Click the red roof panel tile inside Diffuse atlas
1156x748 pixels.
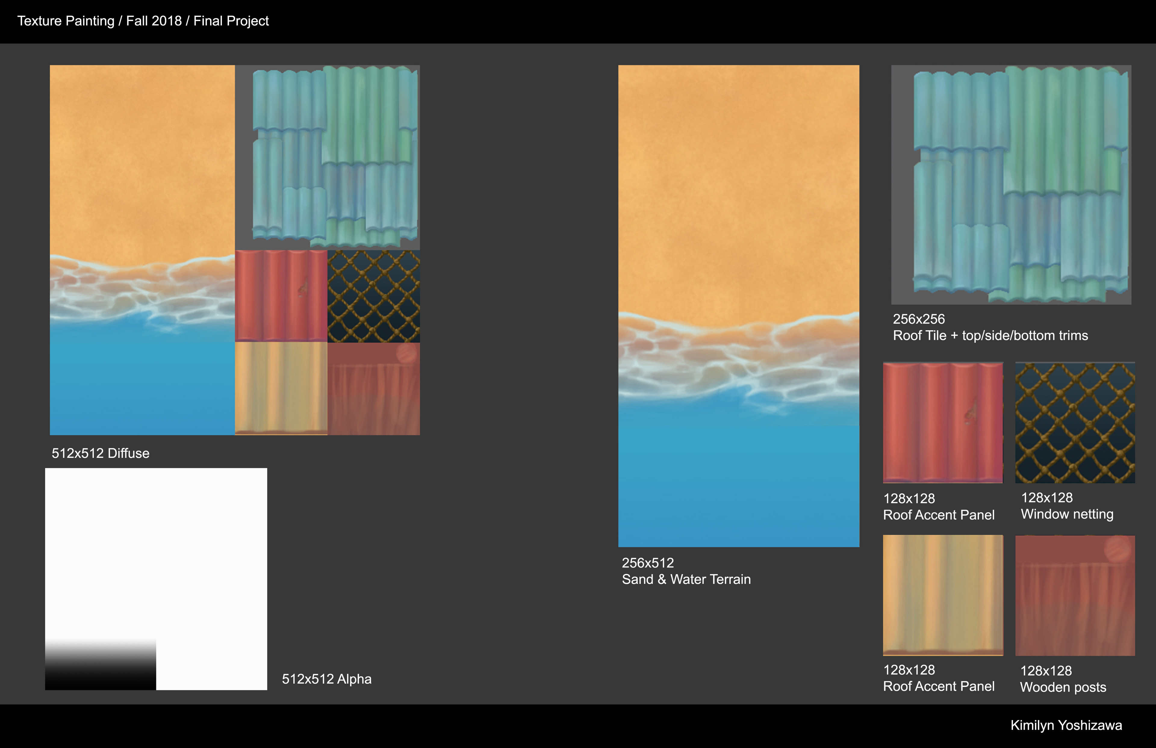click(x=281, y=296)
